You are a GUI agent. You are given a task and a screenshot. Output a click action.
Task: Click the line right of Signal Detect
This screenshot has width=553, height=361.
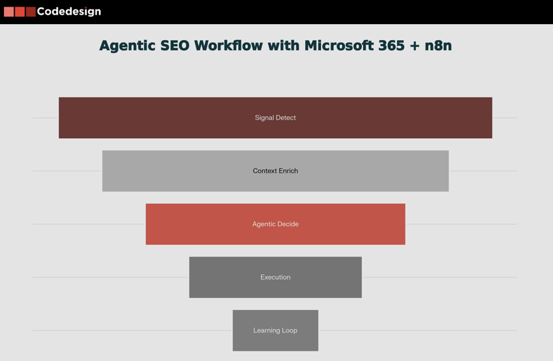click(x=505, y=118)
